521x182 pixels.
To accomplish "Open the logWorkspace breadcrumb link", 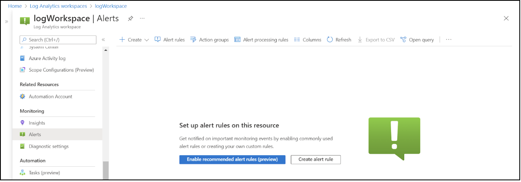I will pos(111,6).
